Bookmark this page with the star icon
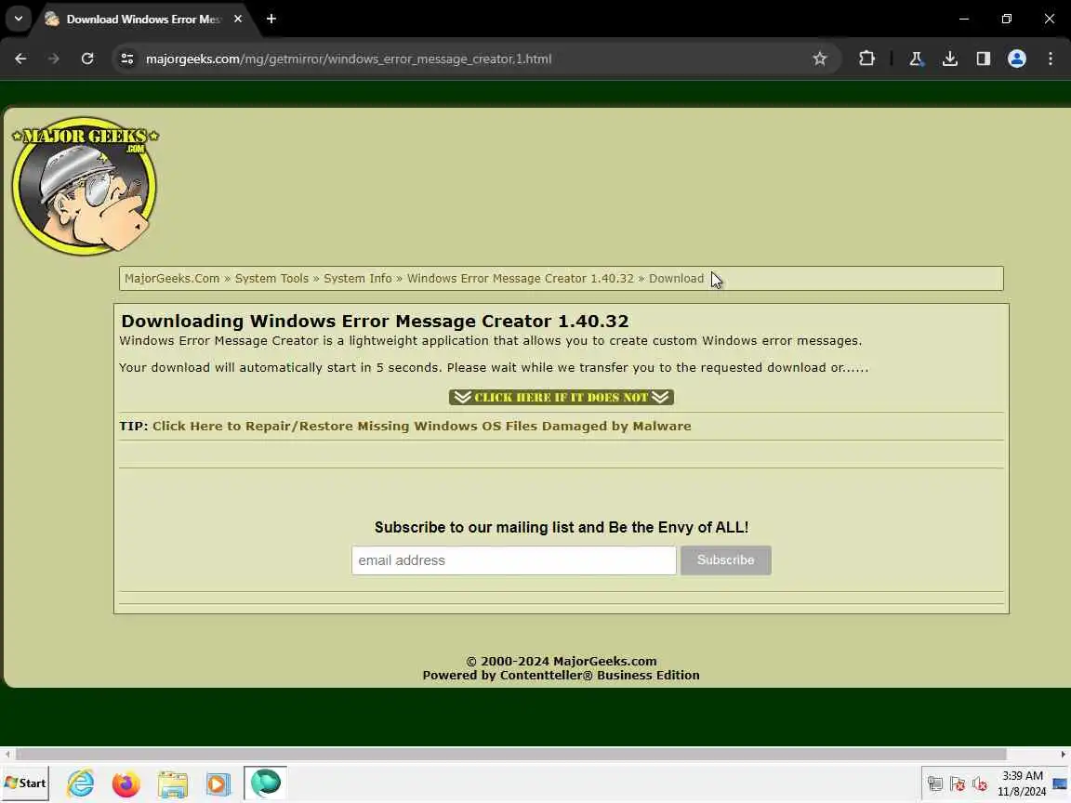Viewport: 1071px width, 803px height. [x=820, y=59]
